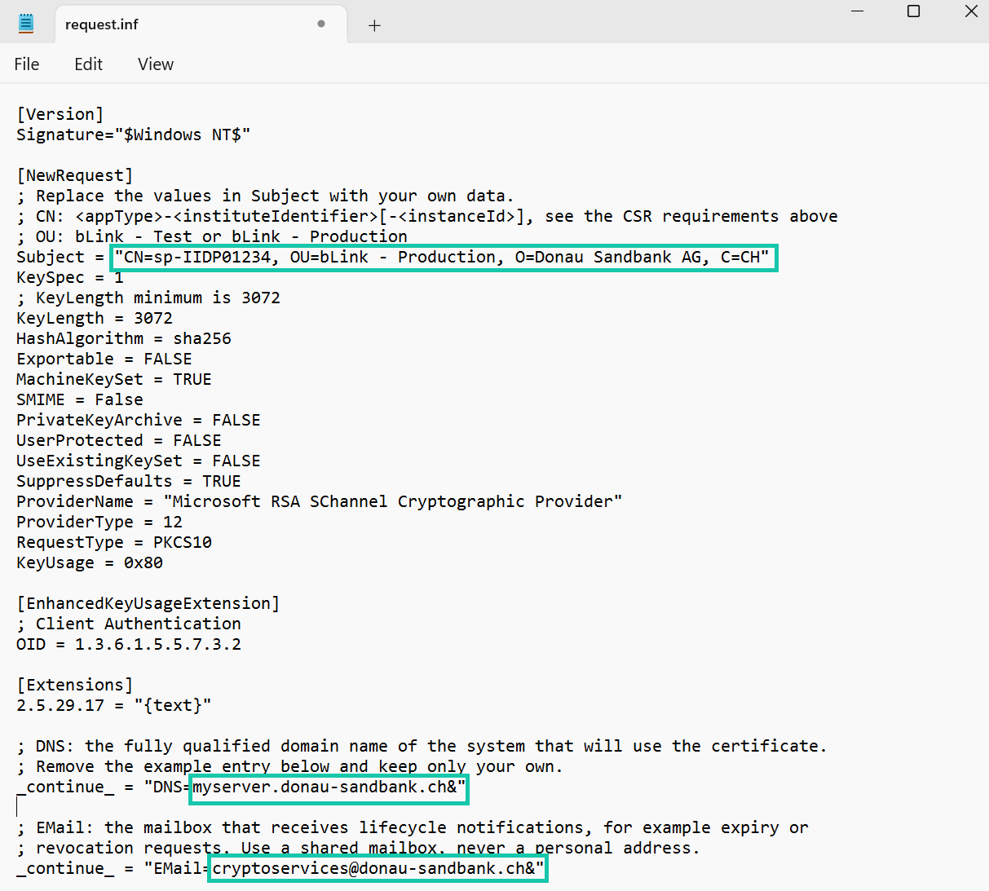Click the "MachineKeySet = TRUE" line

point(114,379)
